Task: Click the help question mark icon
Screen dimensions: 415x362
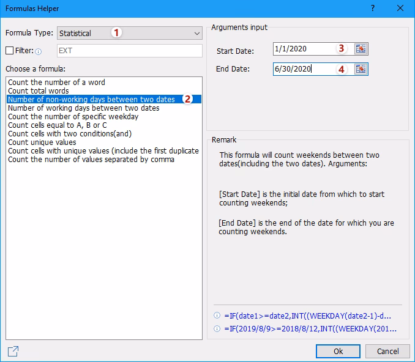Action: pyautogui.click(x=373, y=9)
